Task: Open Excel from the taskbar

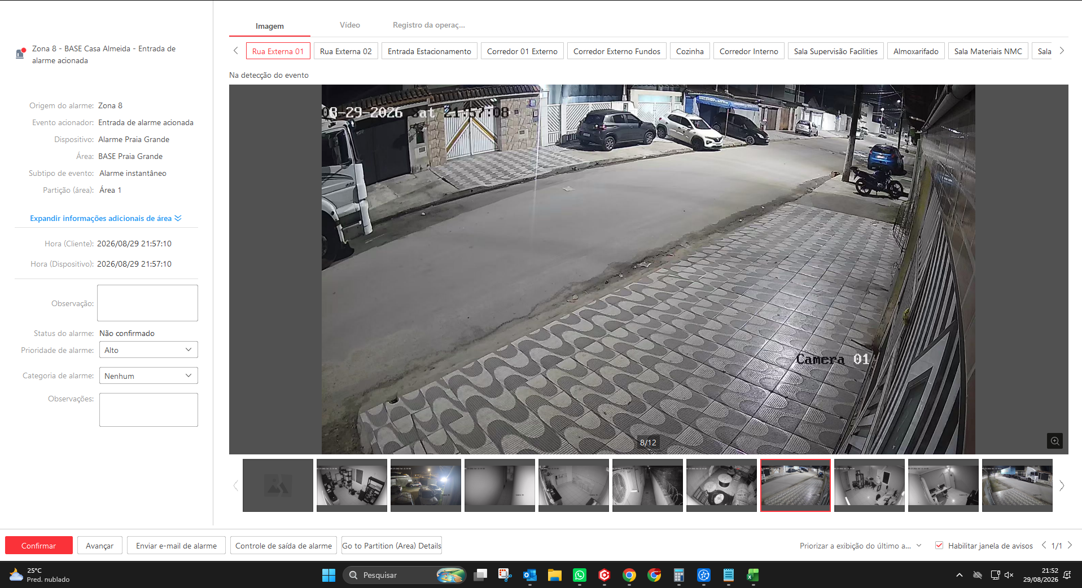Action: pyautogui.click(x=753, y=575)
